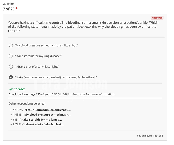Click the question prompt about controlling bleeding

[x=83, y=27]
